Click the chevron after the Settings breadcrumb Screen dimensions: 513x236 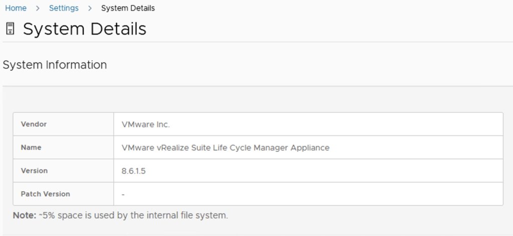tap(90, 8)
